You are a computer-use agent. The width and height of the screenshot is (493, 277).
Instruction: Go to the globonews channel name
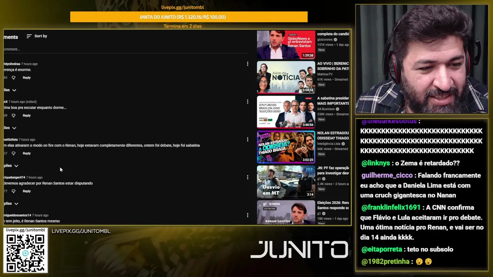325,40
